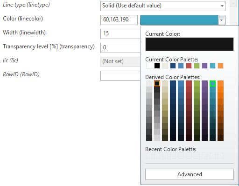Viewport: 239px width, 186px height.
Task: Click the lic (lic) label
Action: click(10, 60)
